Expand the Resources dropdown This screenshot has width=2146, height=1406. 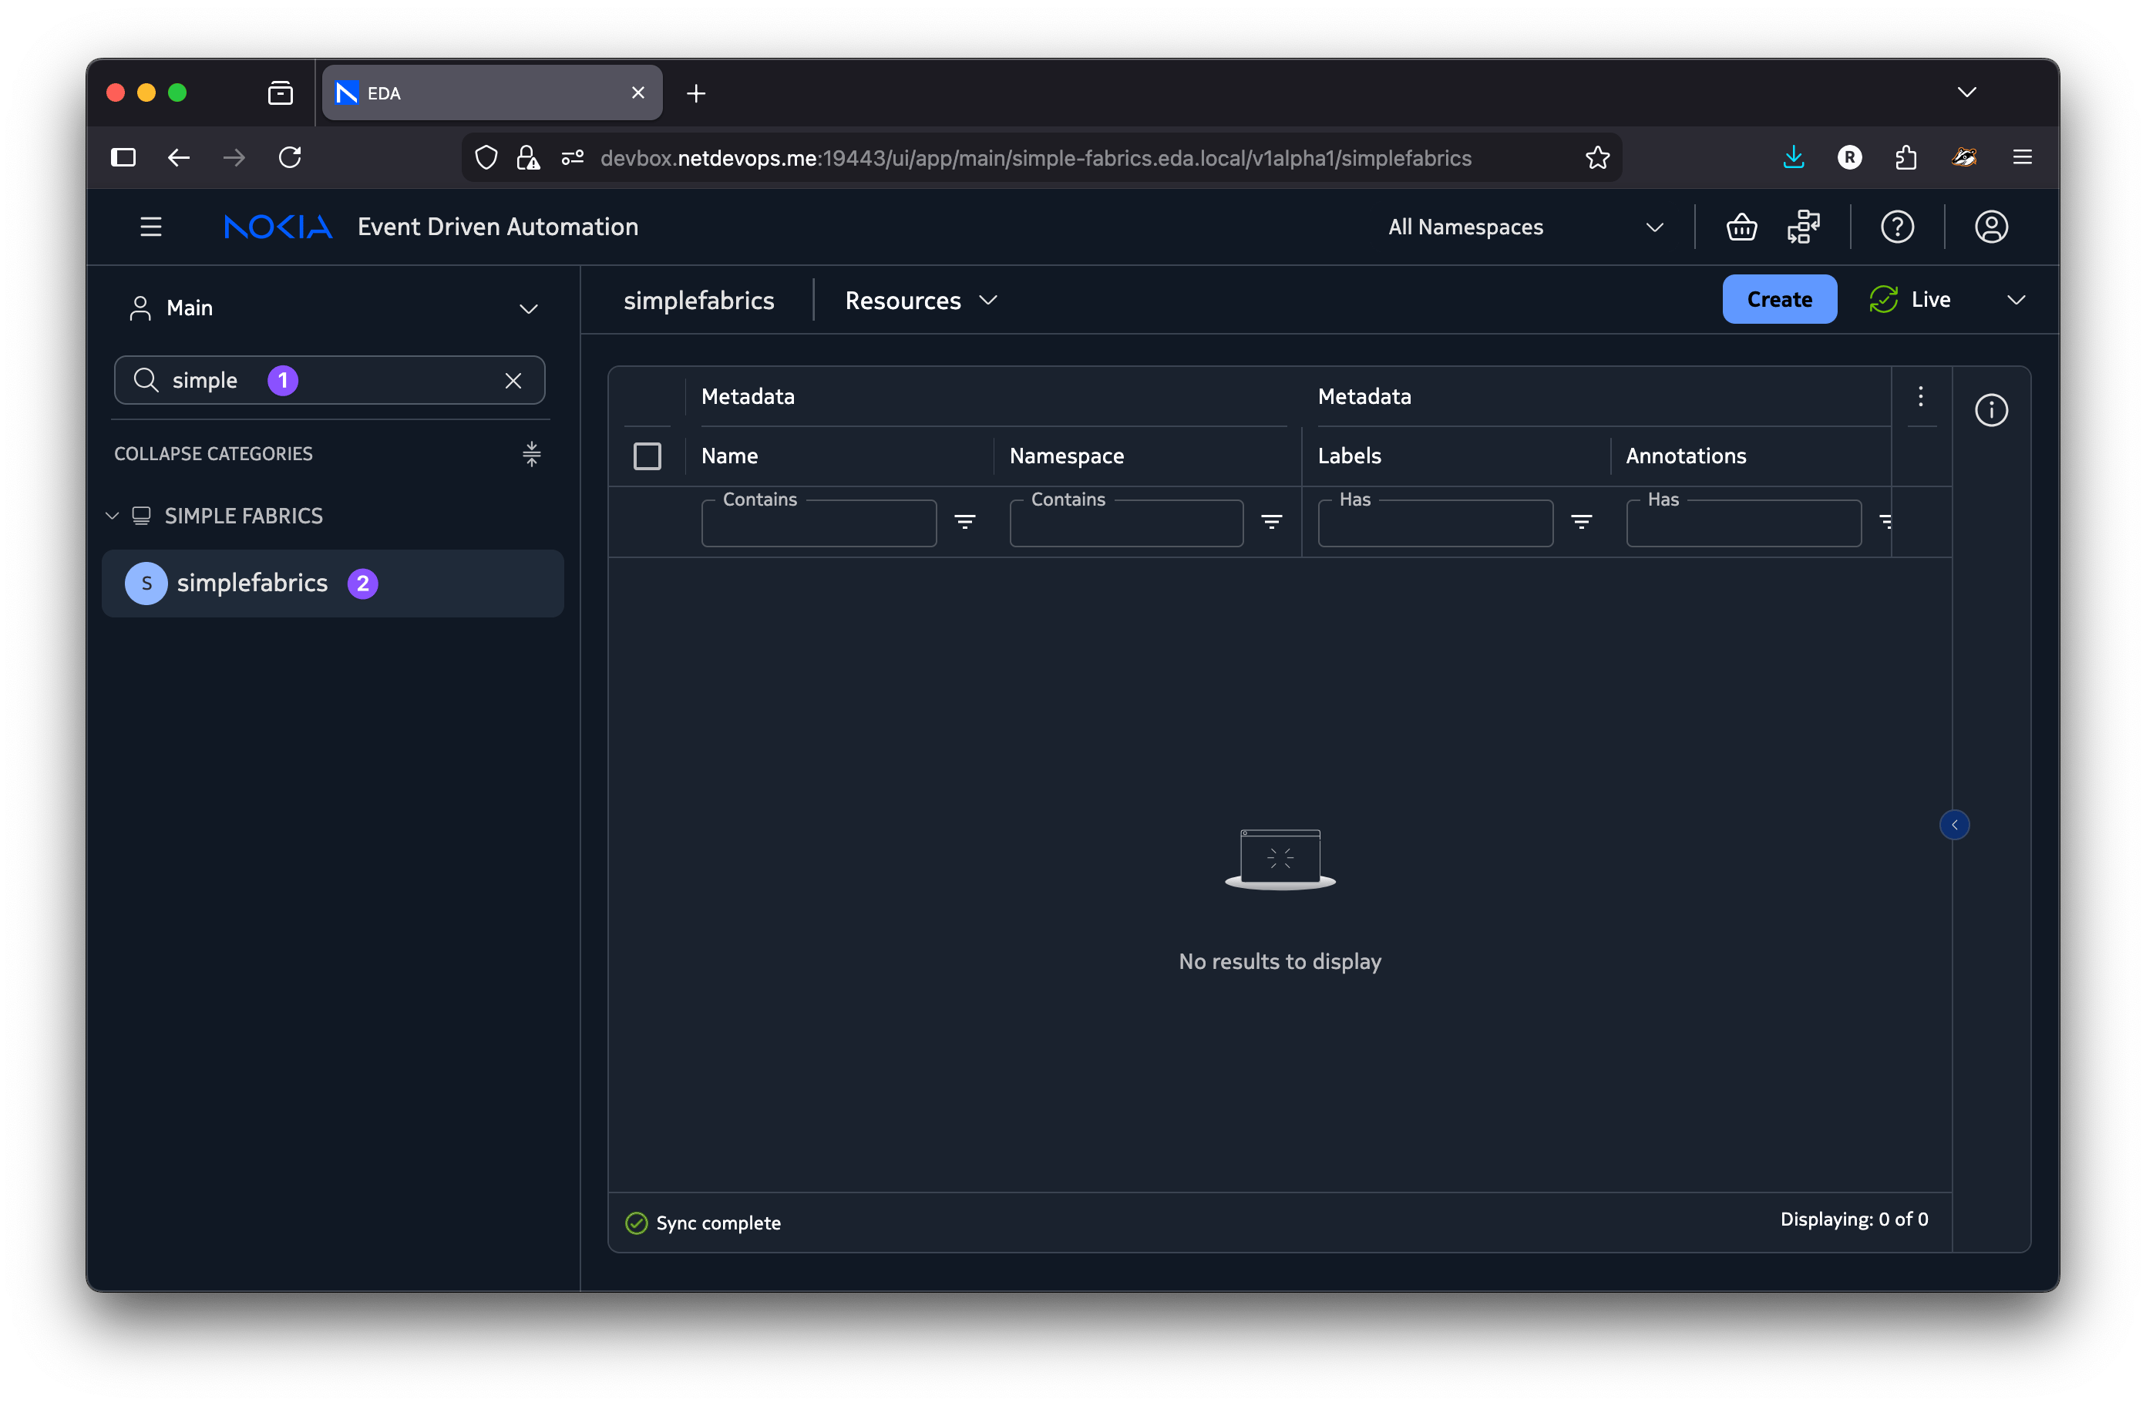click(x=920, y=301)
